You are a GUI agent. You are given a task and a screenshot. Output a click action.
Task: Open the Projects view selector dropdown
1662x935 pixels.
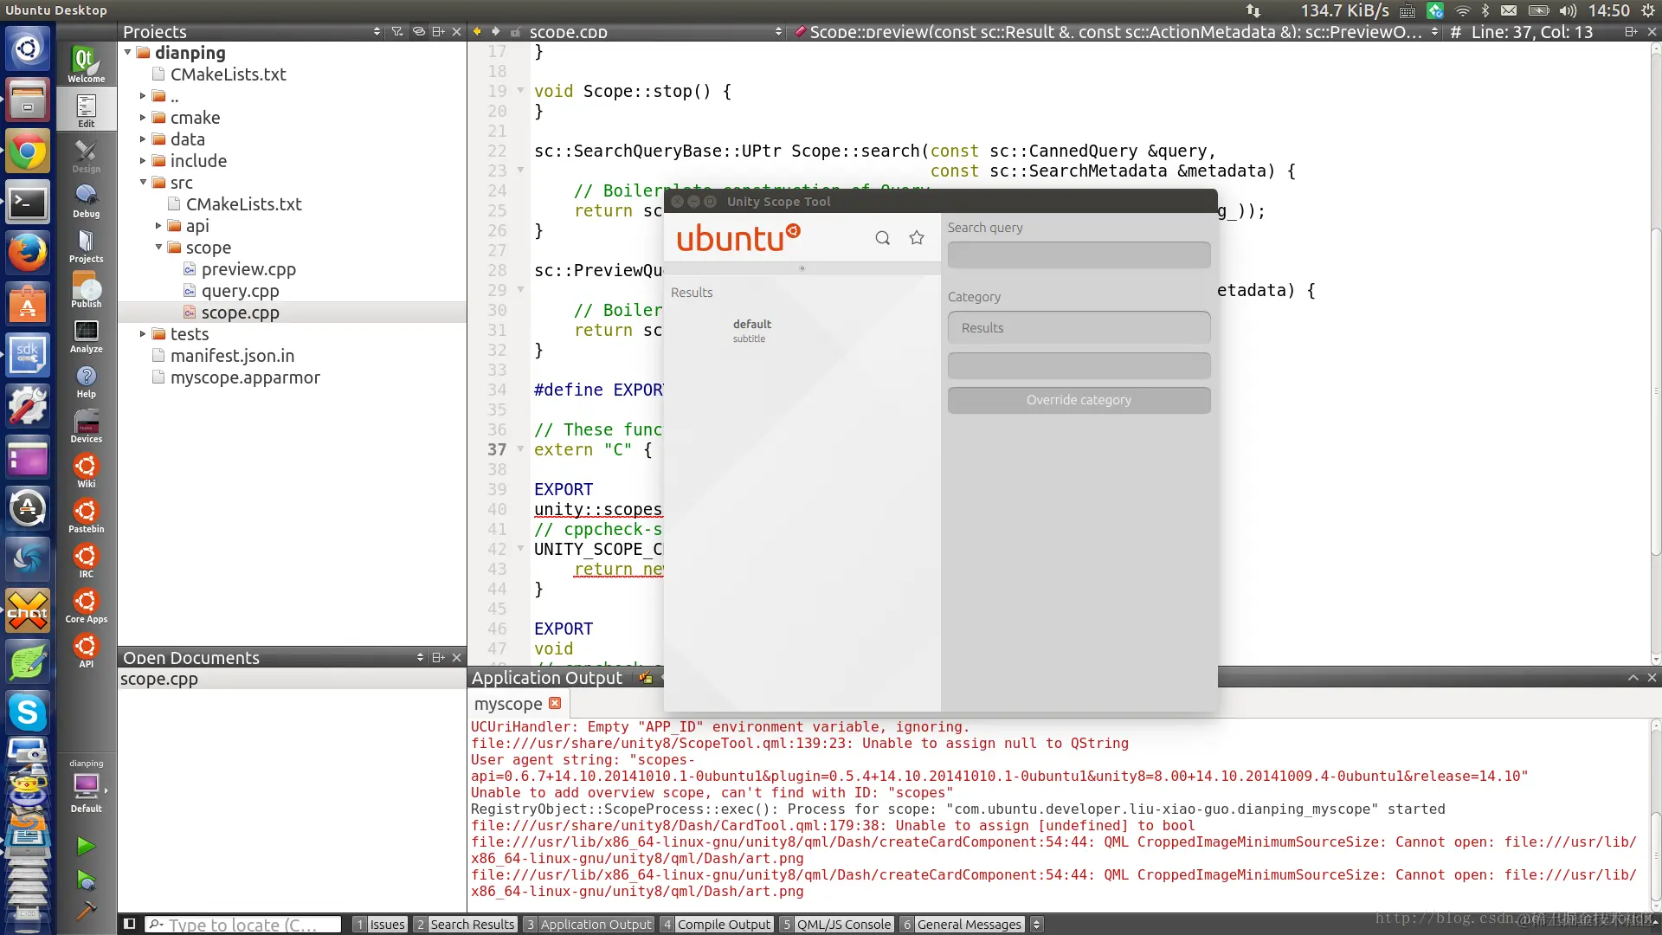coord(377,32)
